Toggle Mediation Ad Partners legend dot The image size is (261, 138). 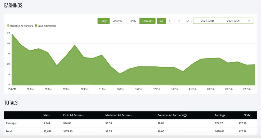[x=8, y=26]
